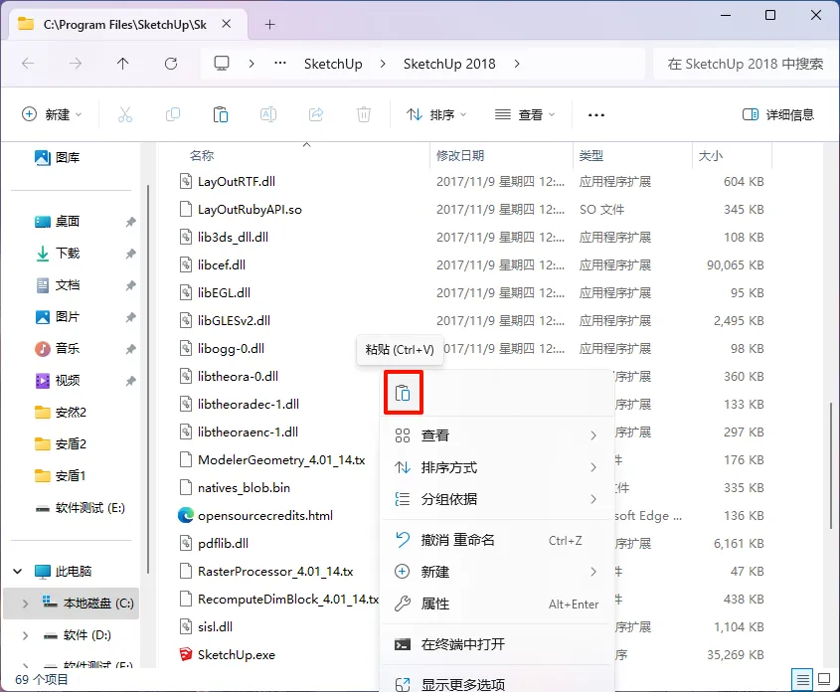Image resolution: width=840 pixels, height=692 pixels.
Task: Show the hidden path ellipsis in the address bar
Action: (280, 64)
